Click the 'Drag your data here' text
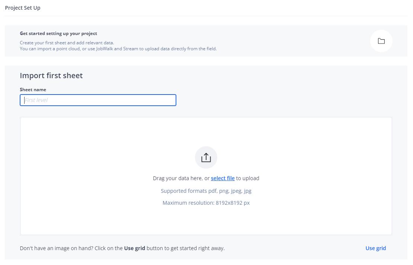The height and width of the screenshot is (265, 413). pyautogui.click(x=178, y=178)
